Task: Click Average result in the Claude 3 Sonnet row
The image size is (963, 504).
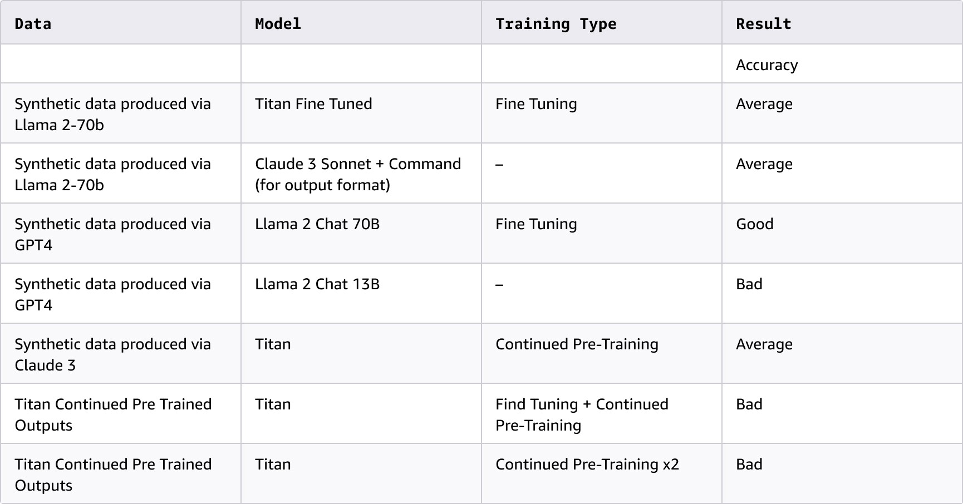Action: click(764, 164)
